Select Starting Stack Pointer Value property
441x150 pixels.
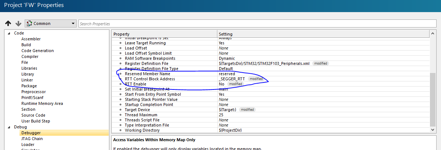(151, 99)
